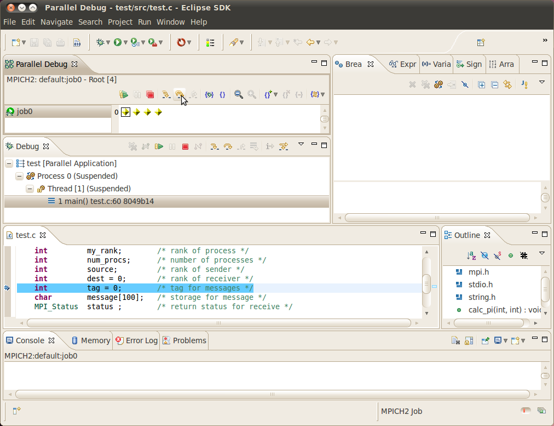Switch to the Error Log tab

click(137, 340)
